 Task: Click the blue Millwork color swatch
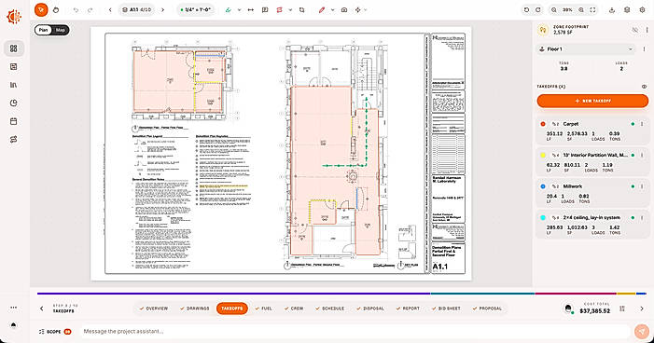tap(543, 186)
